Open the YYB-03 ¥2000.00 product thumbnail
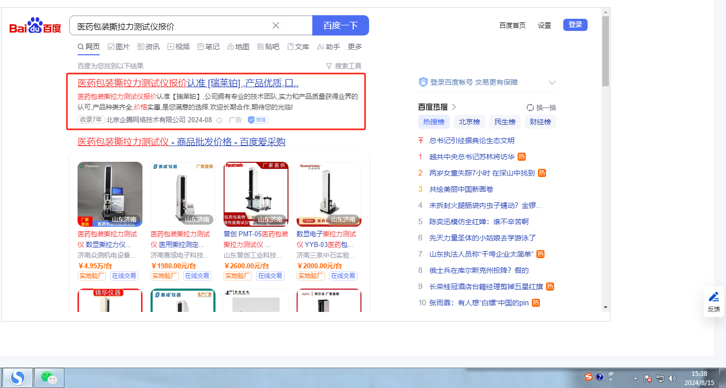This screenshot has height=388, width=726. click(329, 194)
